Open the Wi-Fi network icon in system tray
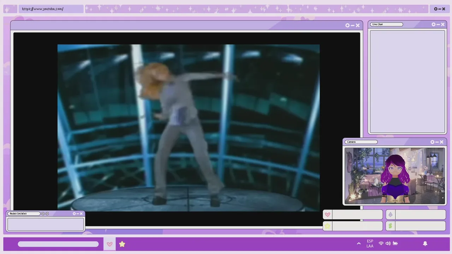 (x=381, y=243)
